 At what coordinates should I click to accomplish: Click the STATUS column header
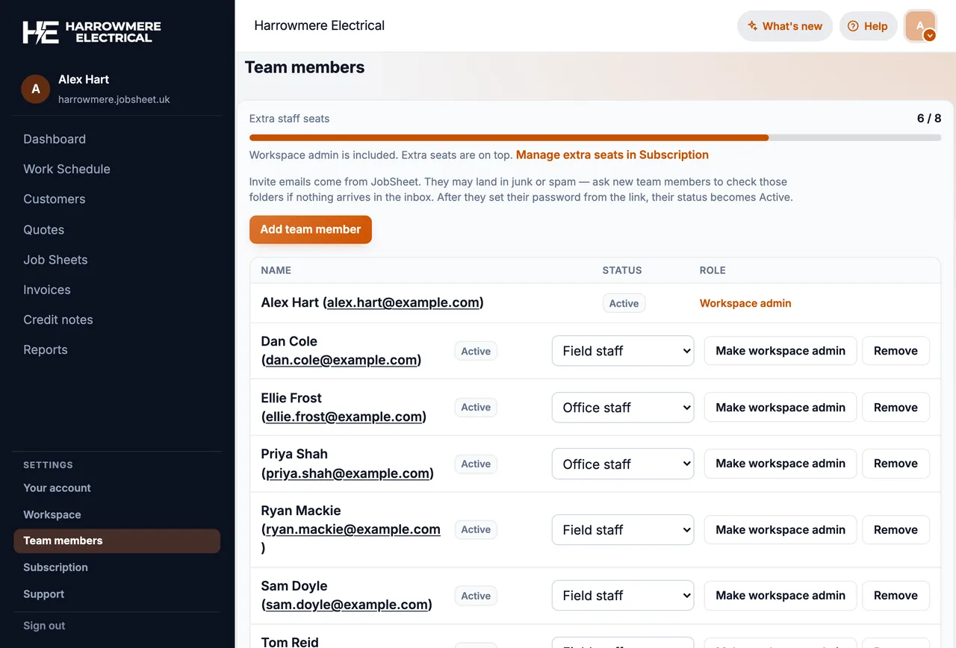click(x=621, y=270)
